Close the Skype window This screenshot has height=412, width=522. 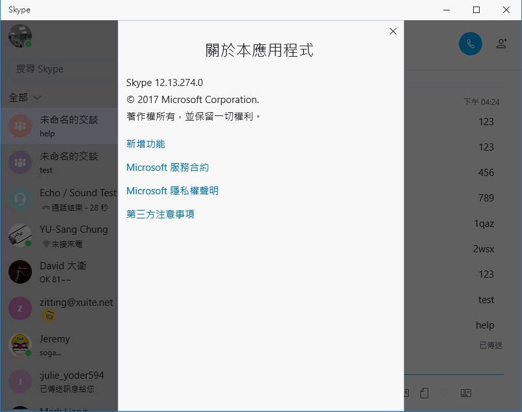pyautogui.click(x=506, y=10)
